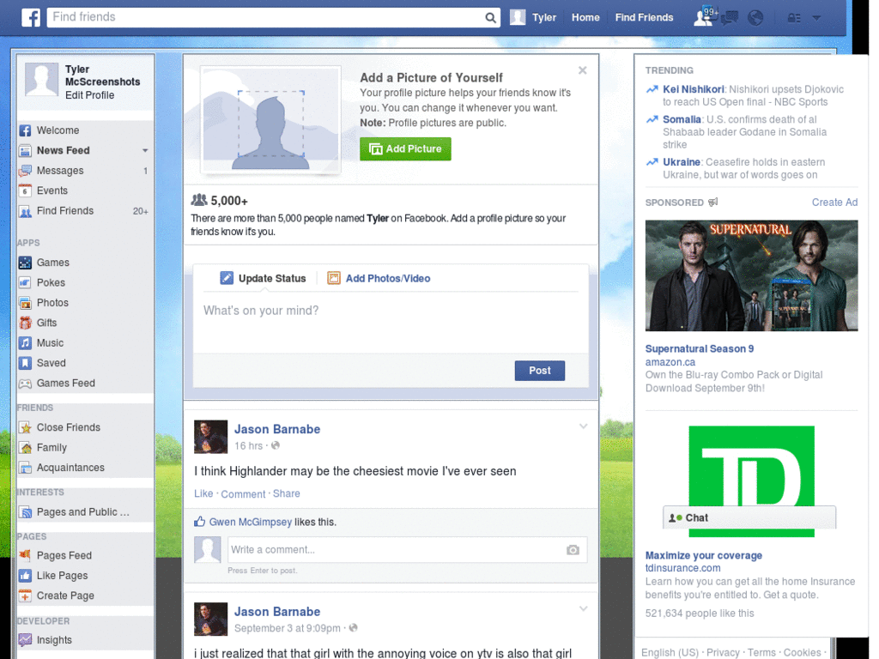Click the Create Ad link

834,203
